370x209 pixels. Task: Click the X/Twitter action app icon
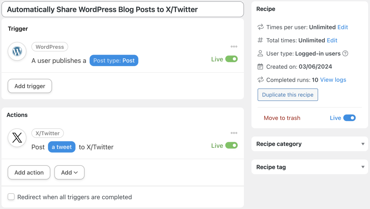(x=17, y=138)
